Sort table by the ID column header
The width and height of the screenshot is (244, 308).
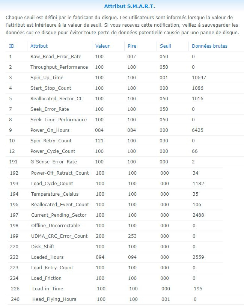click(x=12, y=46)
